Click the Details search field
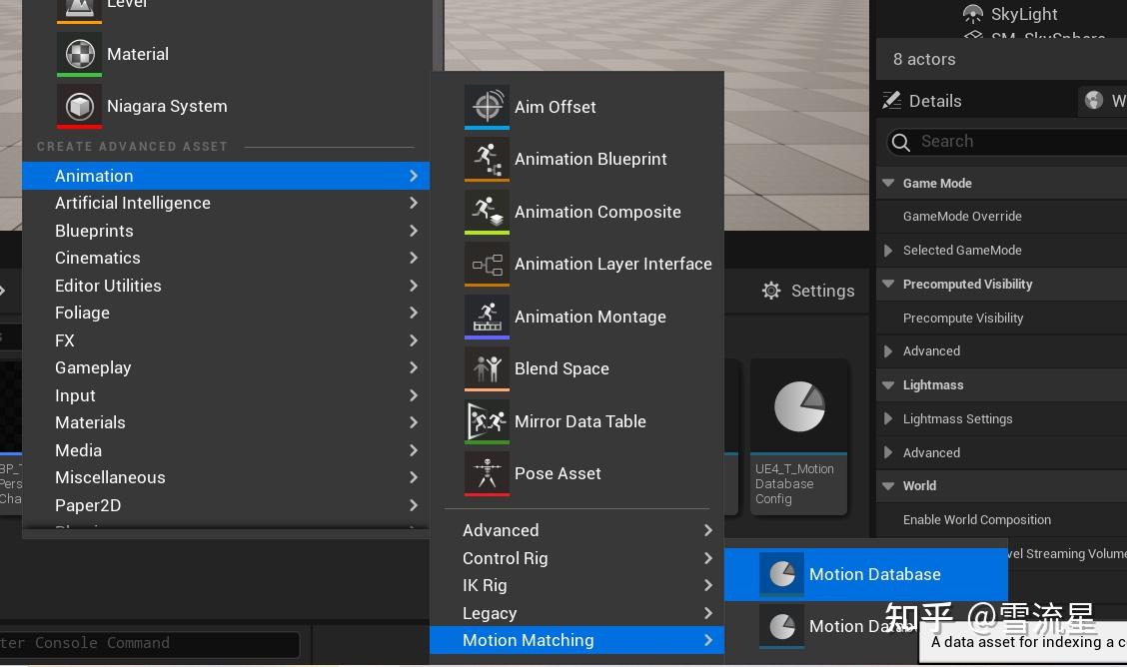This screenshot has width=1127, height=667. click(x=1006, y=142)
